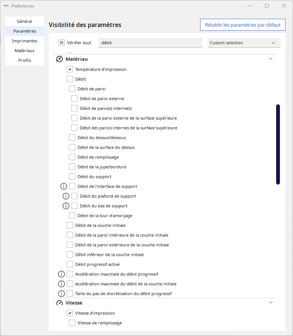293x336 pixels.
Task: Click info icon beside Accélération maximale couche initiale
Action: coord(61,284)
